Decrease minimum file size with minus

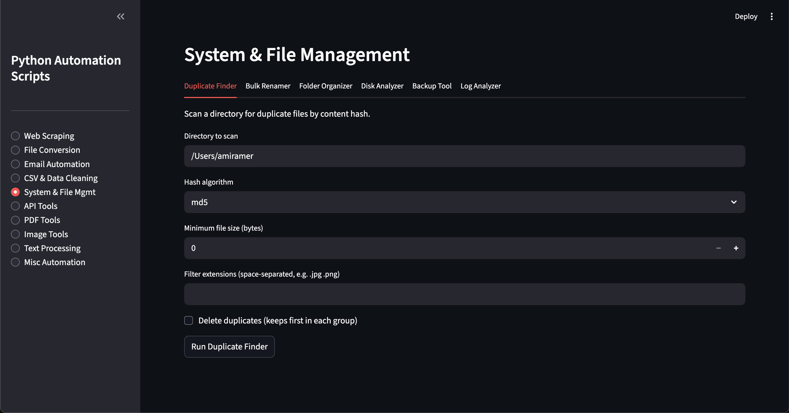click(718, 248)
